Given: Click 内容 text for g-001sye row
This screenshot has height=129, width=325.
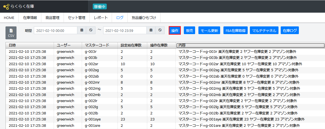Looking at the screenshot, I should tap(242, 119).
